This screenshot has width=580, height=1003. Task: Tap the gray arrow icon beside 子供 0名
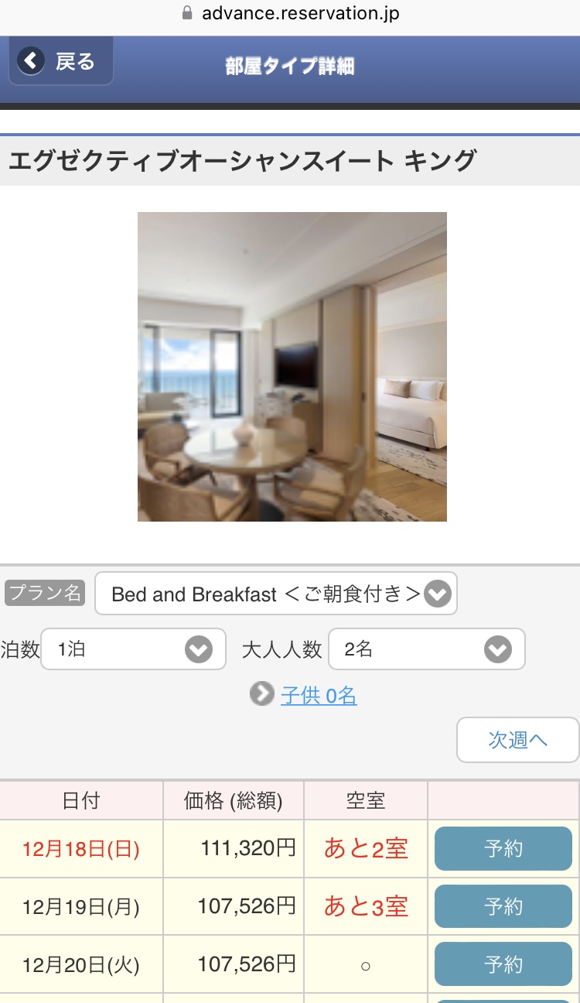262,694
